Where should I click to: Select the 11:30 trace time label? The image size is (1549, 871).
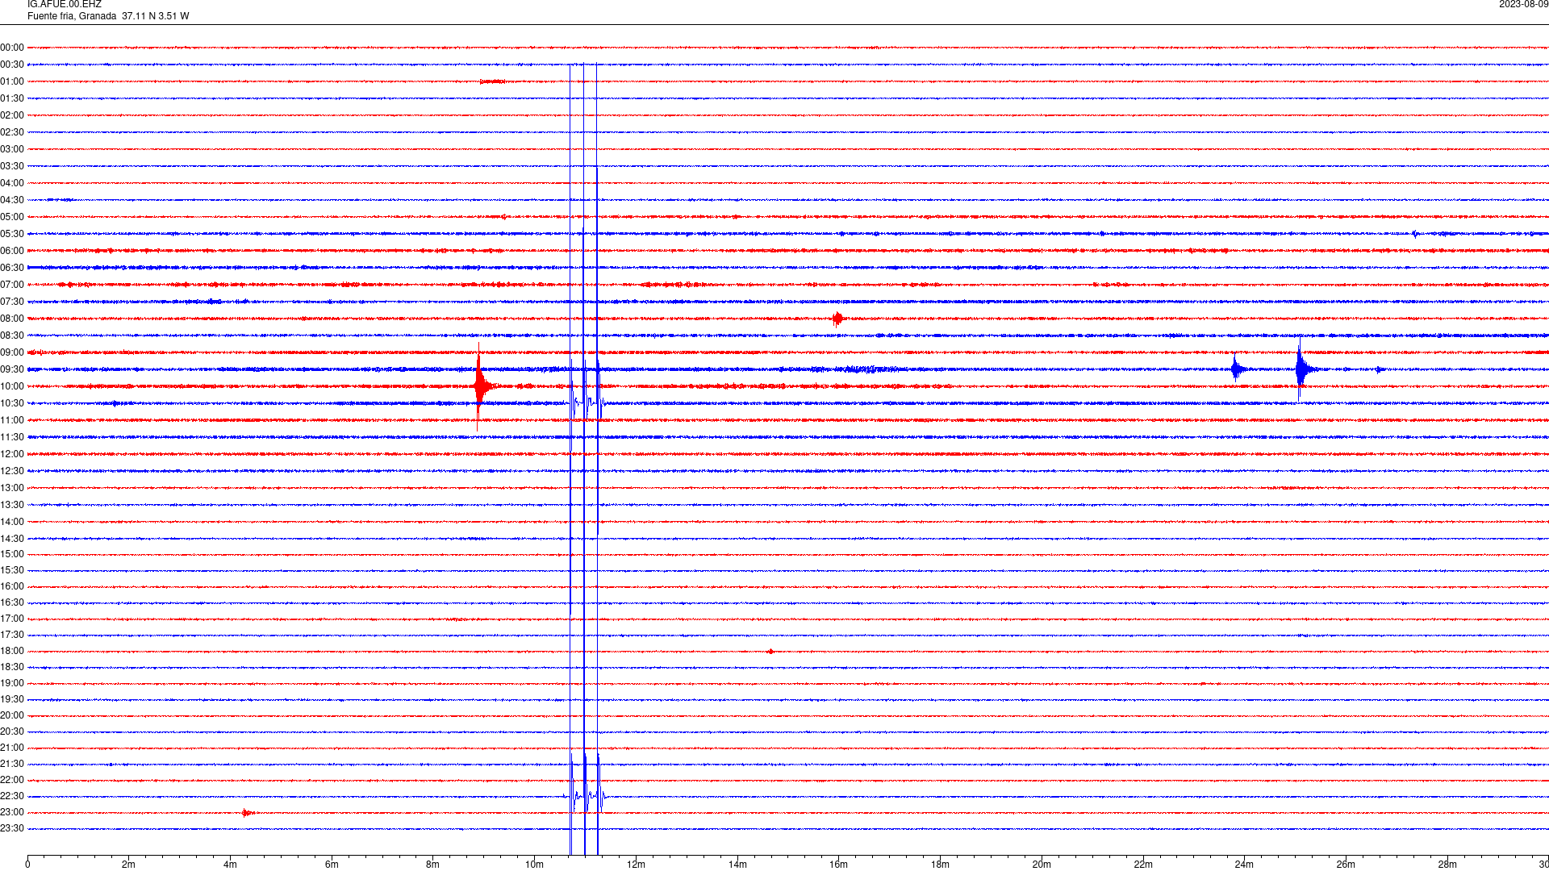pyautogui.click(x=12, y=437)
